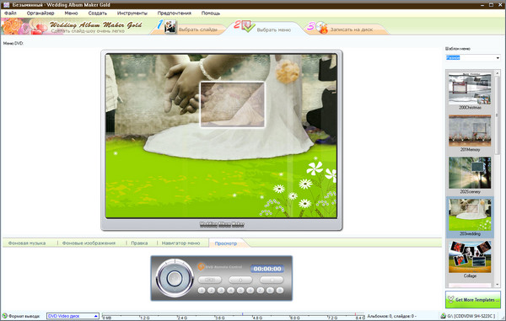This screenshot has width=506, height=321.
Task: Click the photo frame in the menu preview
Action: 233,104
